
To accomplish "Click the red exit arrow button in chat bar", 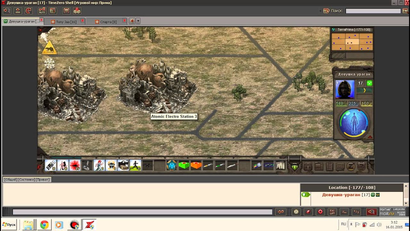I will (x=371, y=212).
